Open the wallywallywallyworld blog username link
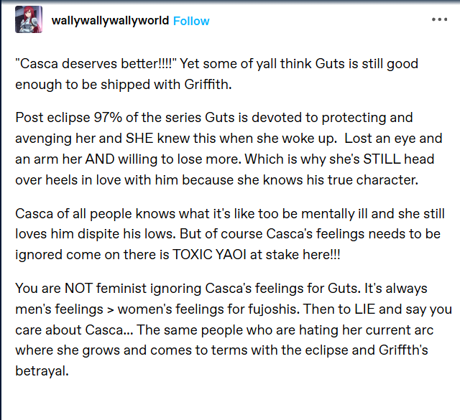Viewport: 460px width, 420px height. click(110, 21)
